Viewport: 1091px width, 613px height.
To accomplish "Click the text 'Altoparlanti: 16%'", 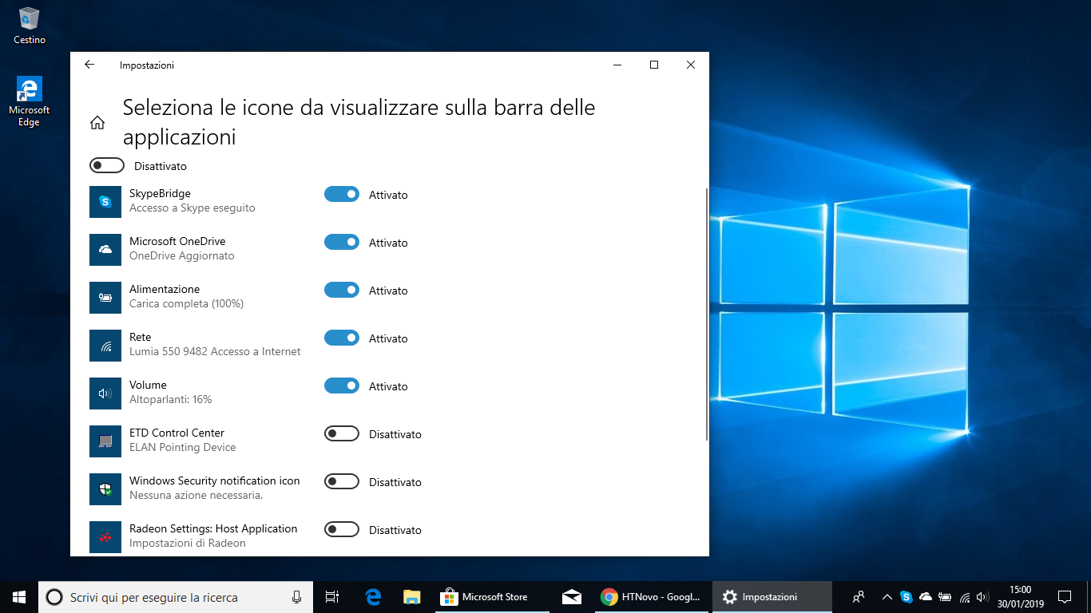I will [x=170, y=399].
